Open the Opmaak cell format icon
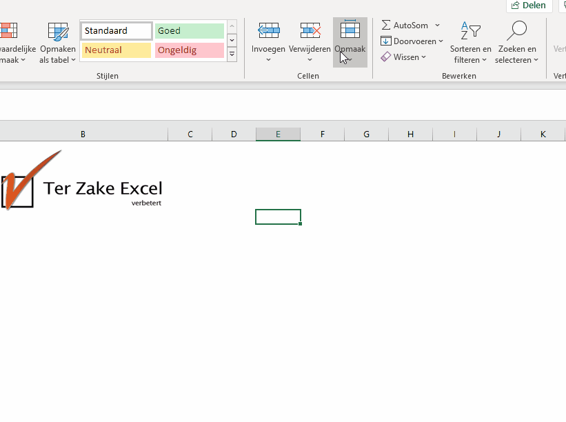The image size is (566, 422). tap(350, 30)
